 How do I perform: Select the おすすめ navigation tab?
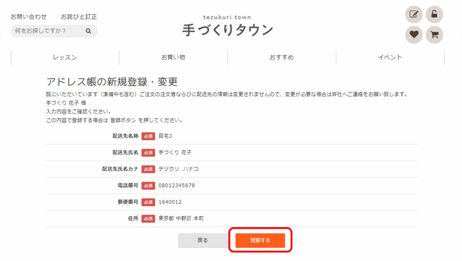(x=281, y=57)
